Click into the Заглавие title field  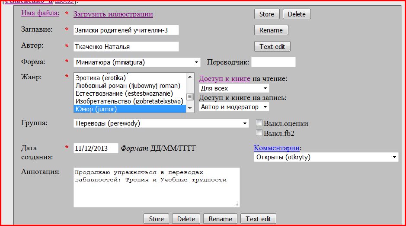[125, 30]
